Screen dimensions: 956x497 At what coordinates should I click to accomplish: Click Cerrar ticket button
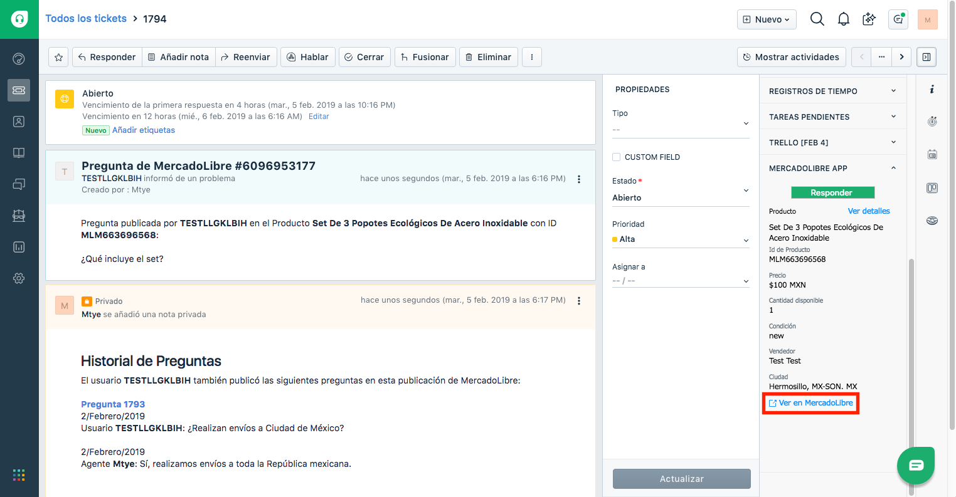[364, 57]
